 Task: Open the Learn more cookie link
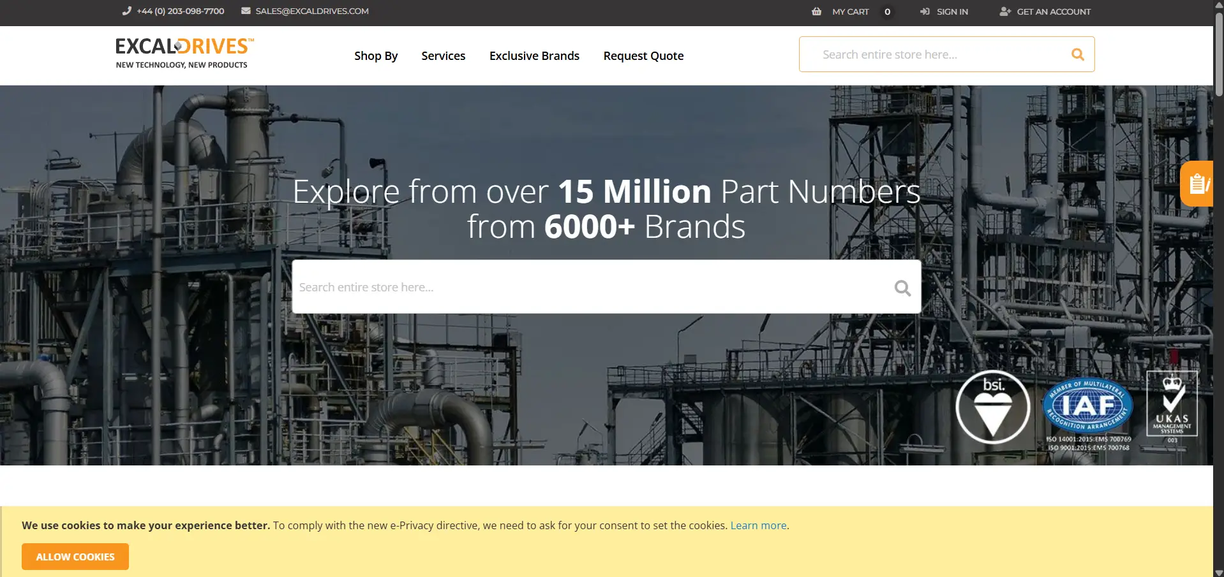[758, 525]
